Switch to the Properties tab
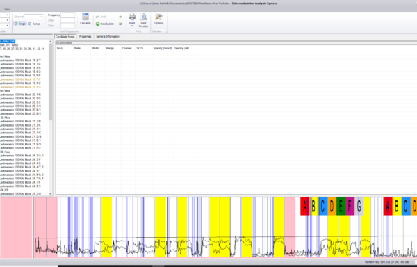This screenshot has width=417, height=267. coord(85,36)
